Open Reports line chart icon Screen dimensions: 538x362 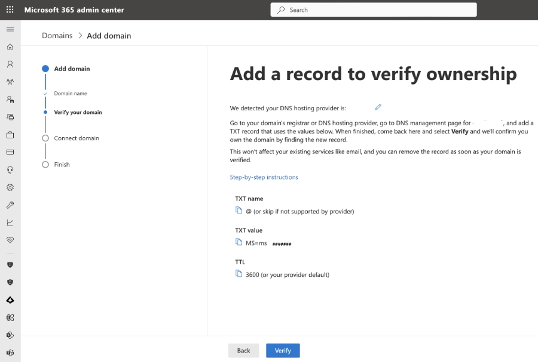[10, 222]
